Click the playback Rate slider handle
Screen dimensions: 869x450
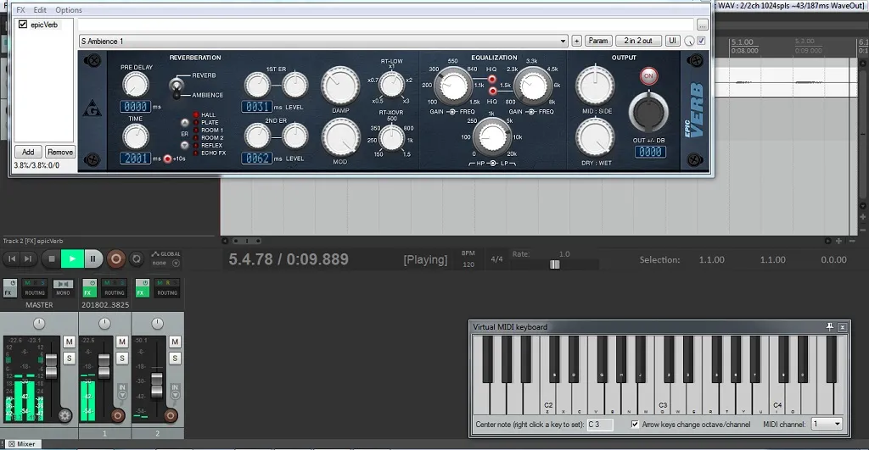click(555, 264)
